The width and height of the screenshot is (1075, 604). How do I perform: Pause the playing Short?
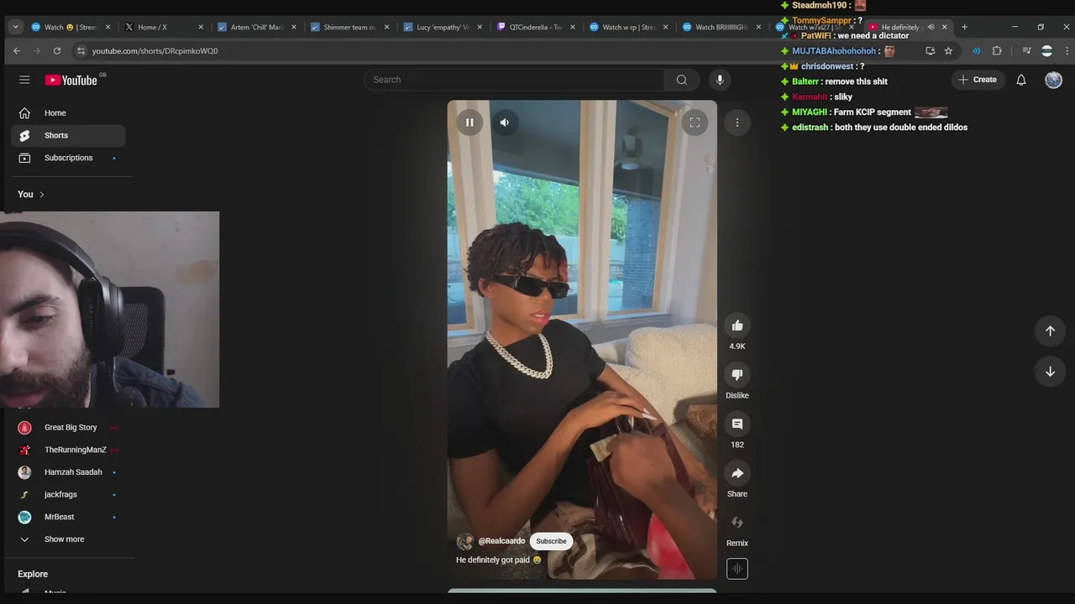tap(469, 122)
